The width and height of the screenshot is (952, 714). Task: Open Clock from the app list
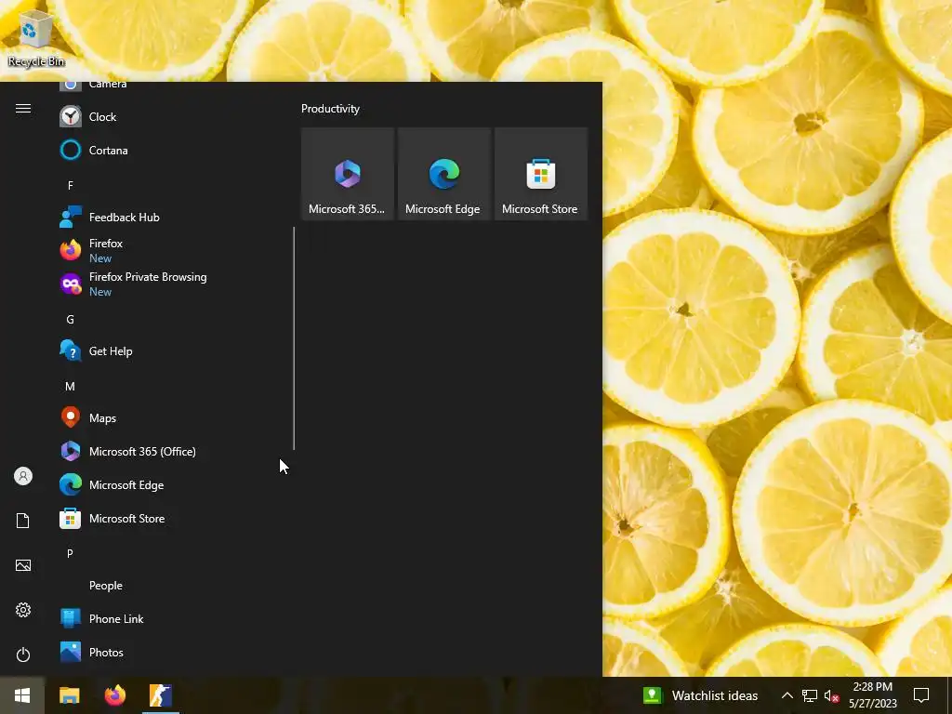pyautogui.click(x=171, y=116)
